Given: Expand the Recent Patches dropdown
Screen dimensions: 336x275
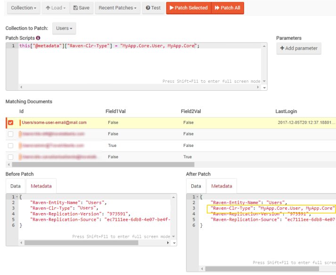Looking at the screenshot, I should point(118,8).
